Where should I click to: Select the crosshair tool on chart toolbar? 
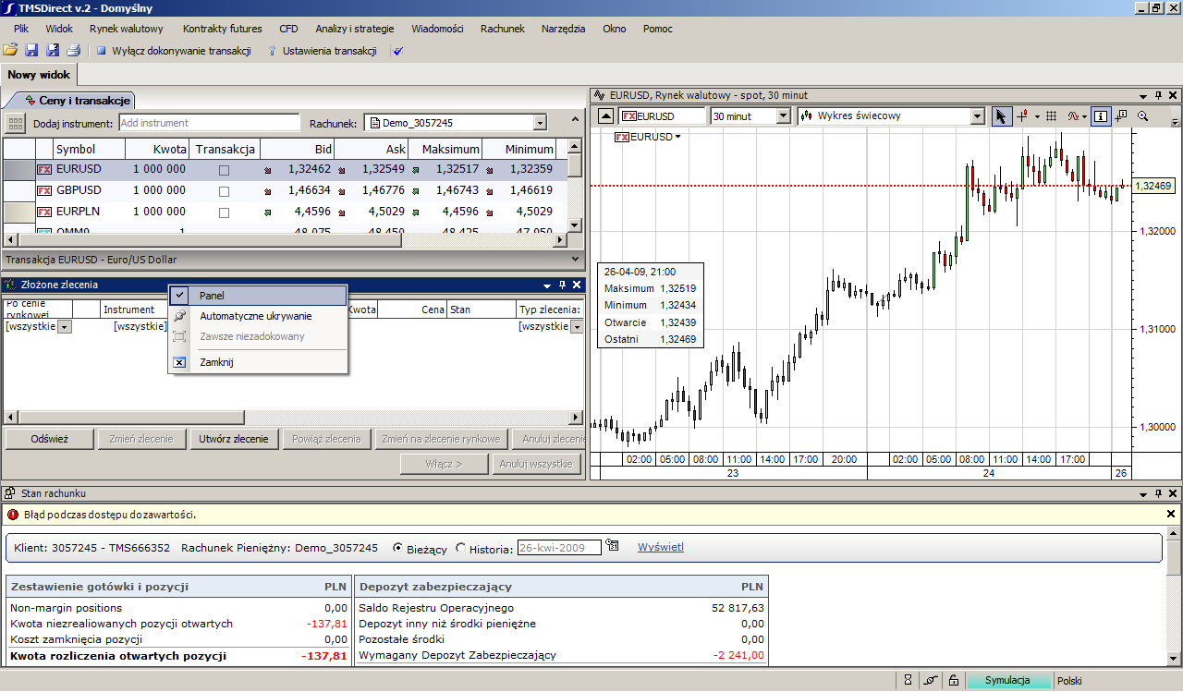[1023, 116]
